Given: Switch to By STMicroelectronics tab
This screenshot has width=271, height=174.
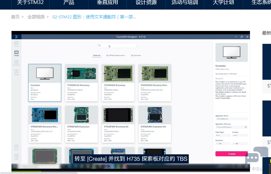Looking at the screenshot, I should point(116,55).
